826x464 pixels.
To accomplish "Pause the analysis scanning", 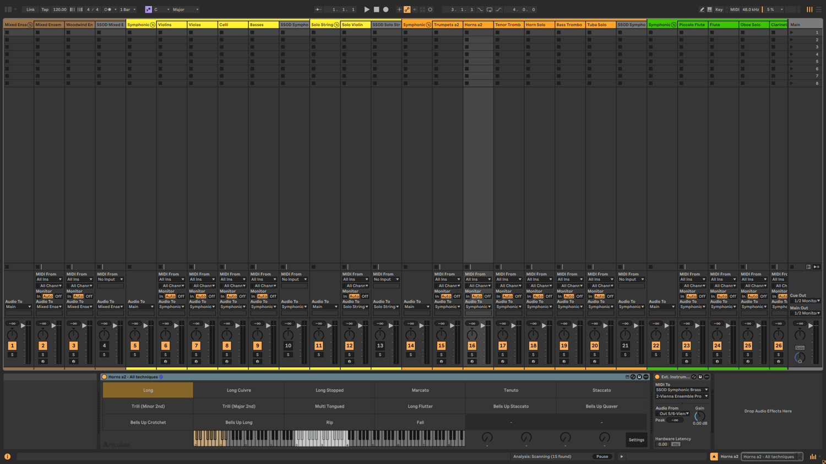I will [602, 456].
